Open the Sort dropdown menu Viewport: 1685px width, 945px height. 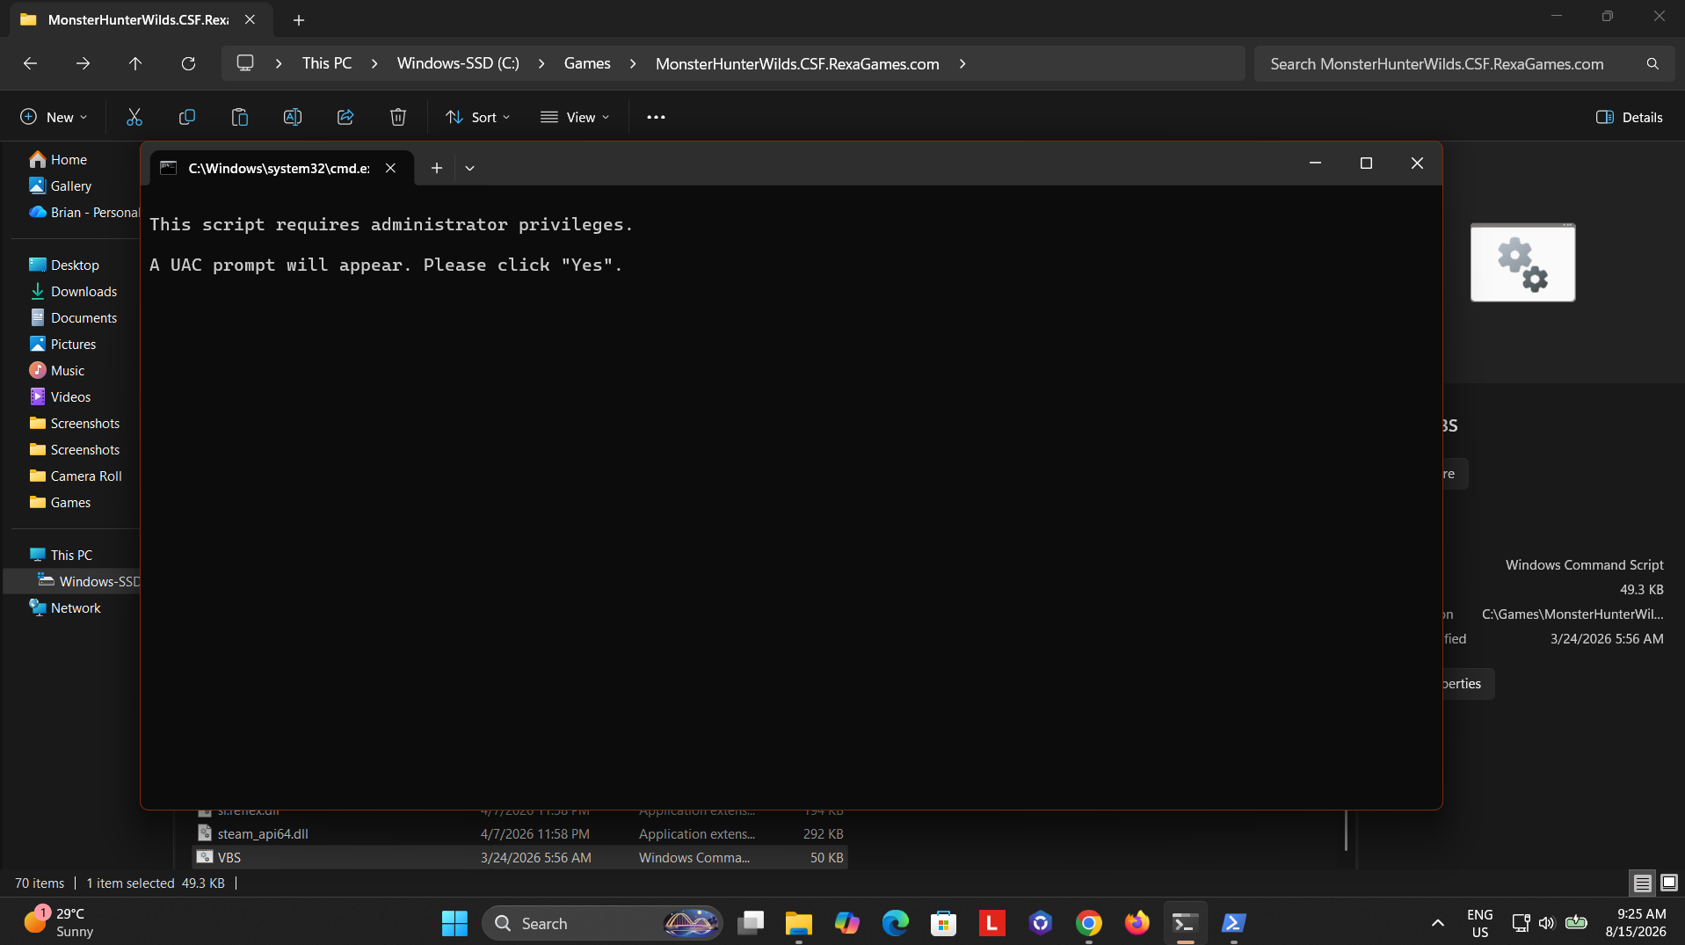tap(478, 117)
